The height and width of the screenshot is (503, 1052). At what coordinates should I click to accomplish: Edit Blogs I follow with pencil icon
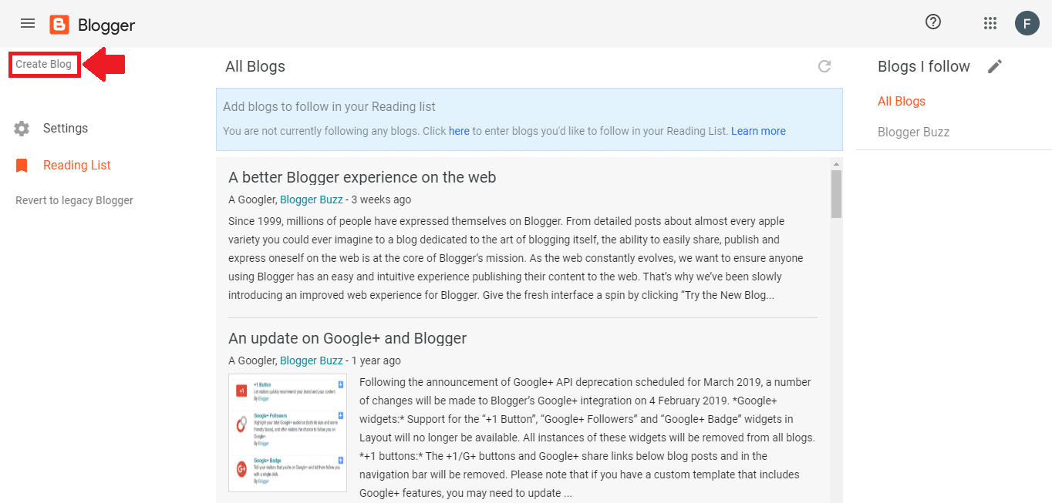click(995, 66)
